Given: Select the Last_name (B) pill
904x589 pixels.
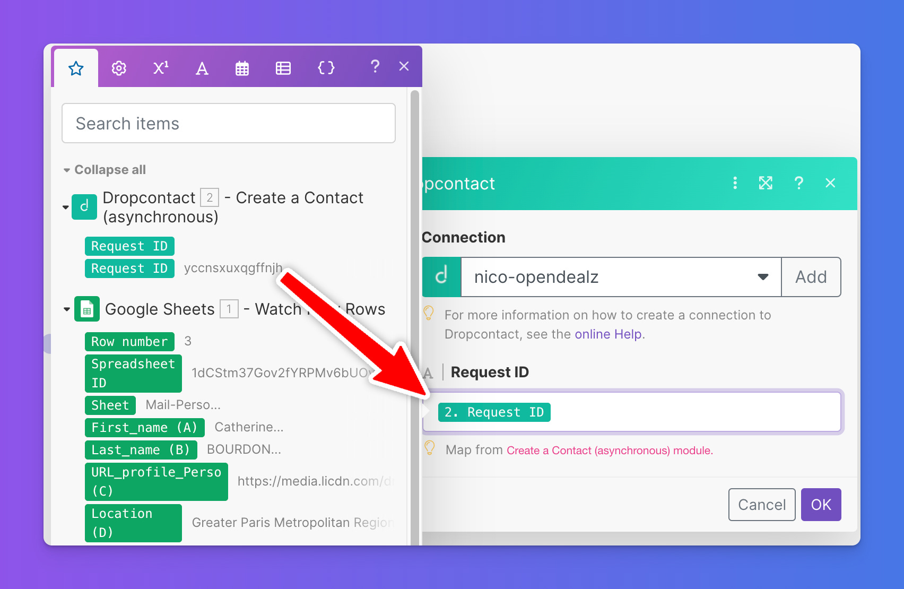Looking at the screenshot, I should coord(141,450).
